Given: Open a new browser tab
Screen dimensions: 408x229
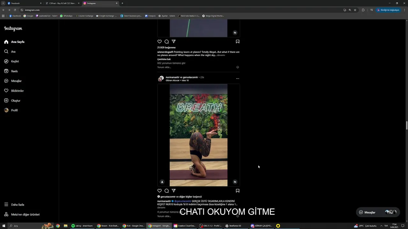Looking at the screenshot, I should coord(122,3).
